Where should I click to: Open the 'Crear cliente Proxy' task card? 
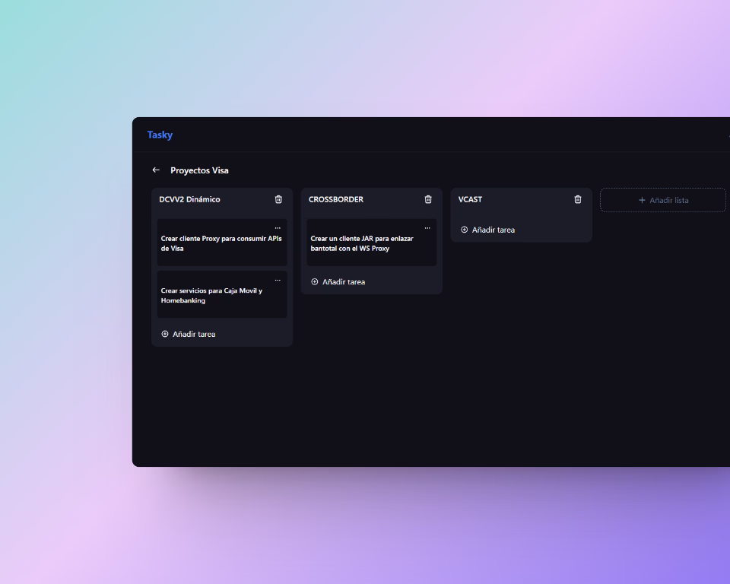221,245
